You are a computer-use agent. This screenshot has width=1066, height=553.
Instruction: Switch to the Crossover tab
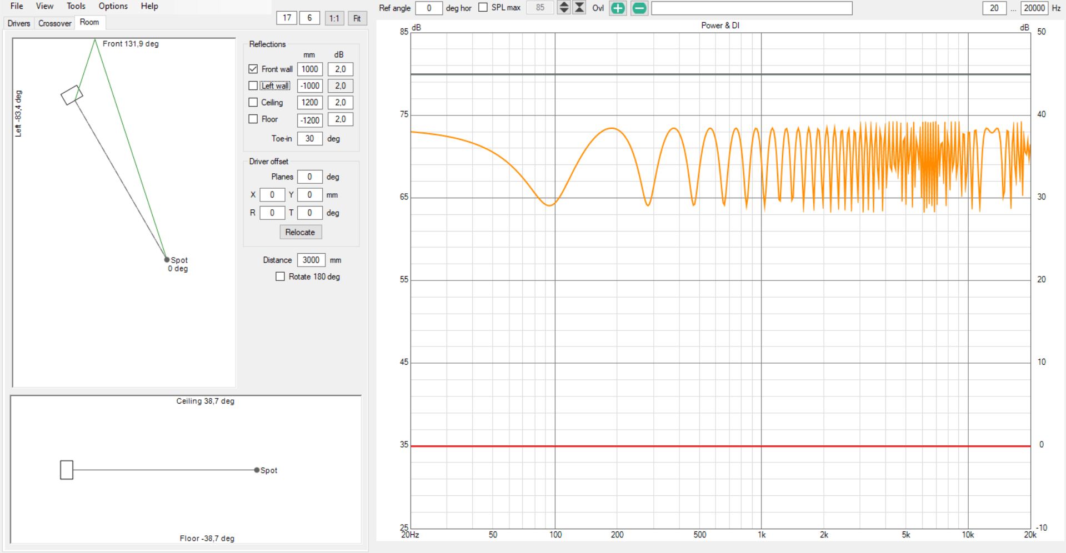point(54,23)
